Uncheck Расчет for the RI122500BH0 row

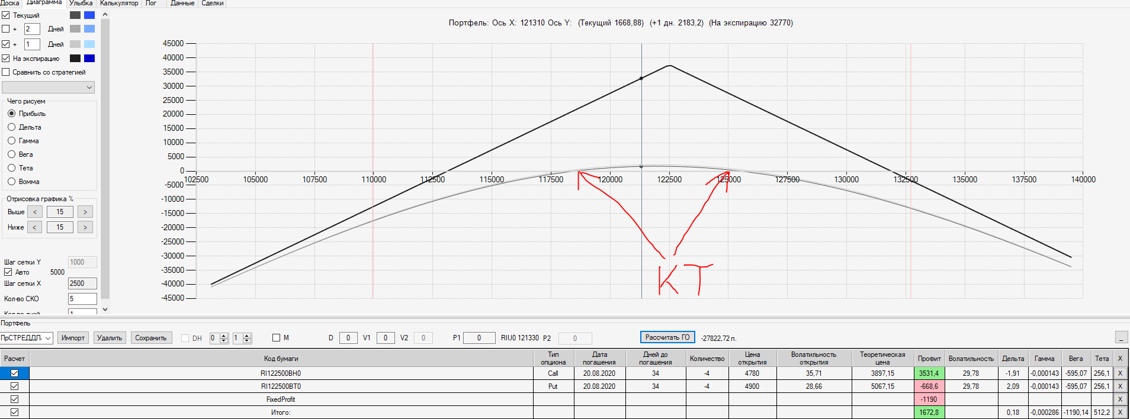[15, 373]
